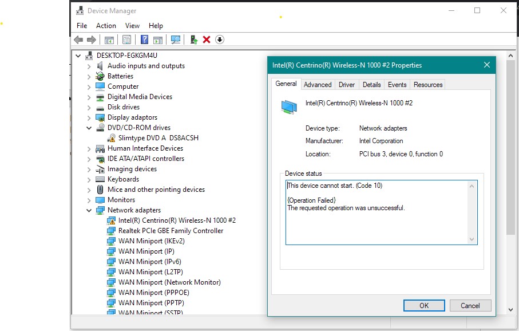This screenshot has width=519, height=331.
Task: Select WAN Miniport (L2TP)
Action: 150,272
